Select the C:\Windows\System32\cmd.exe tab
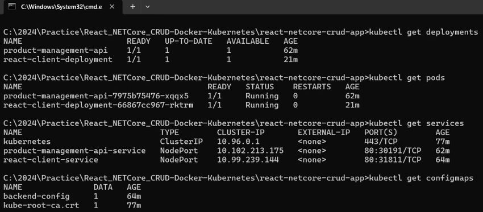483x212 pixels. click(x=61, y=7)
